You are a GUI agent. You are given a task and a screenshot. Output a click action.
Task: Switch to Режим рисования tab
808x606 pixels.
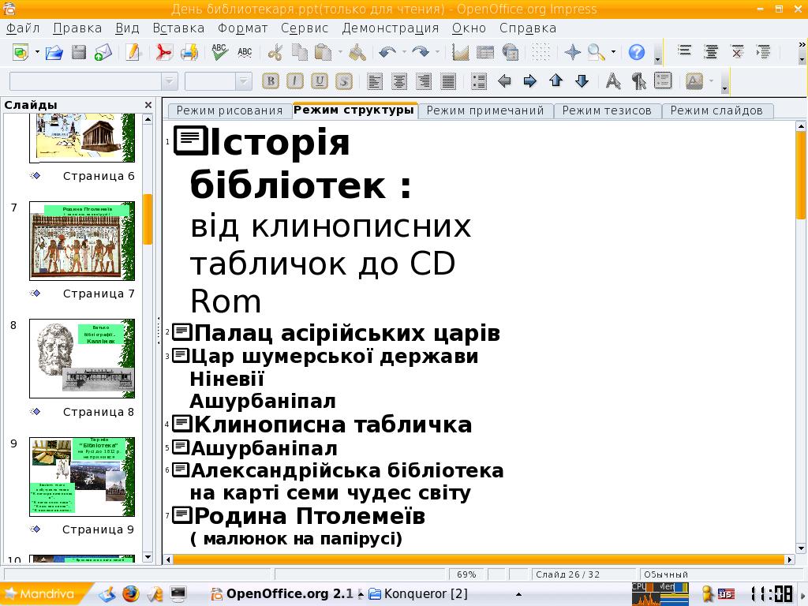(230, 110)
